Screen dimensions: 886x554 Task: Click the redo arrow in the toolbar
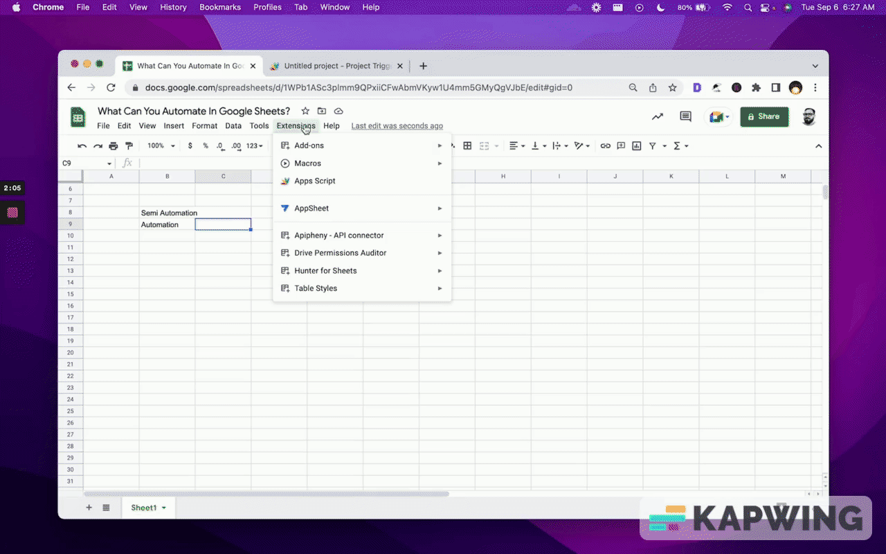coord(98,146)
